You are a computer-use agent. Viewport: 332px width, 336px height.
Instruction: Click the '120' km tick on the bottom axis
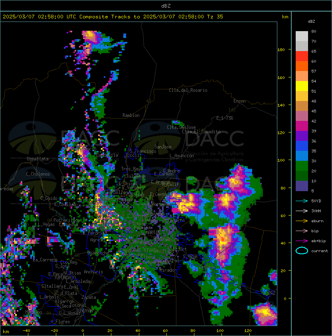(248, 331)
